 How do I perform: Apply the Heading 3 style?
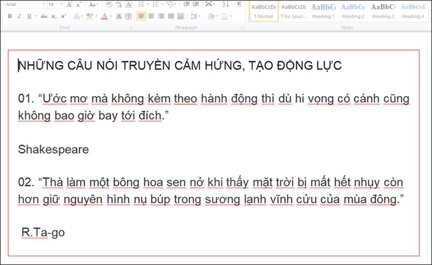tap(383, 11)
